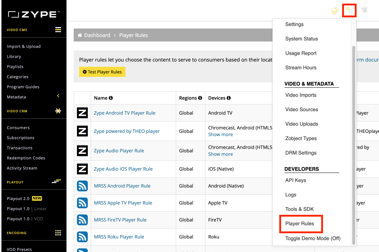Expand the Metadata sidebar chevron
Viewport: 379px width, 252px height.
tap(58, 96)
